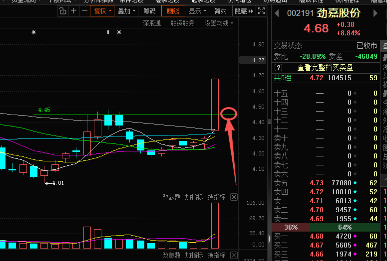Enter fullscreen chart mode icon
The width and height of the screenshot is (387, 261).
click(261, 11)
